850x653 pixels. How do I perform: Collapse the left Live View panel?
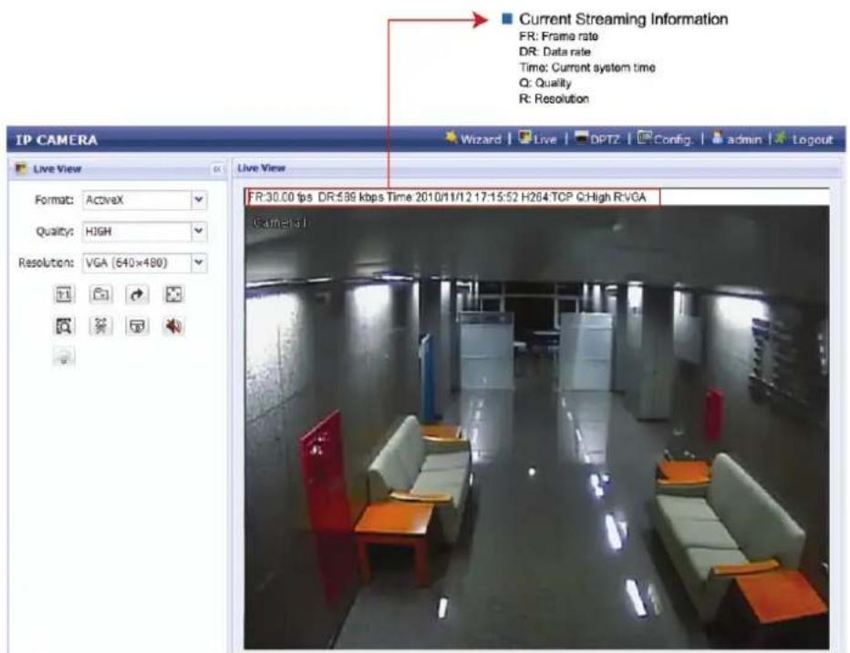coord(217,168)
